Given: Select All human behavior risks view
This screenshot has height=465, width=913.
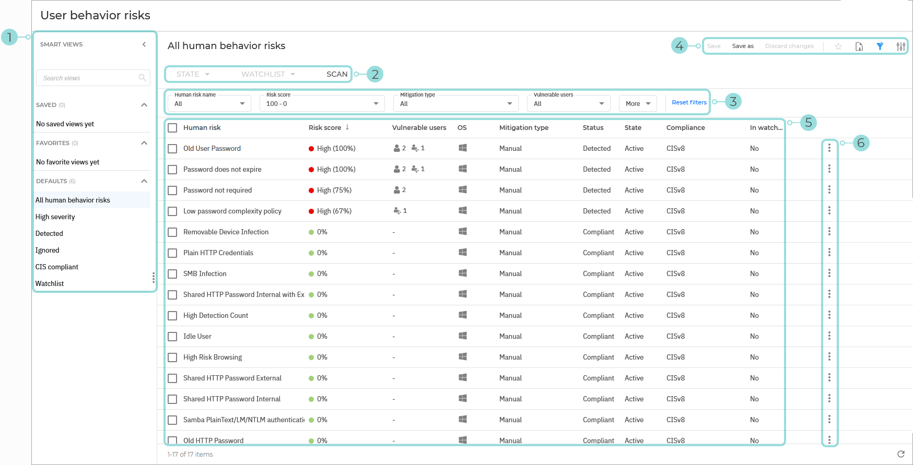Looking at the screenshot, I should tap(92, 200).
